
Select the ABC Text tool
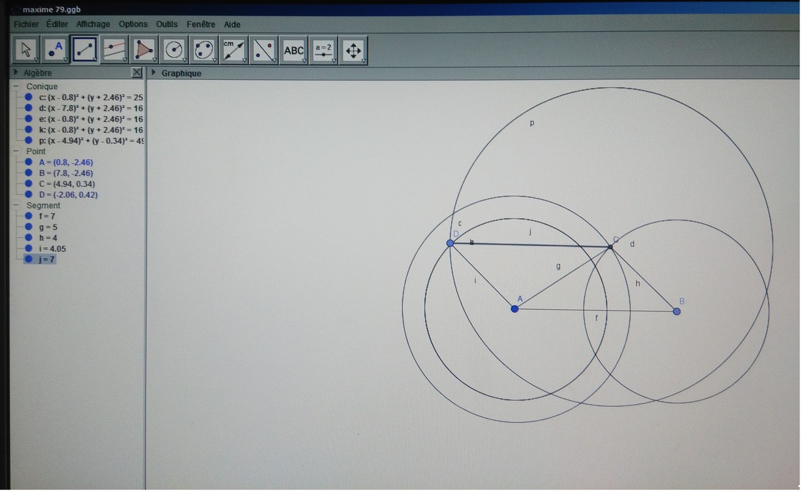pyautogui.click(x=293, y=50)
